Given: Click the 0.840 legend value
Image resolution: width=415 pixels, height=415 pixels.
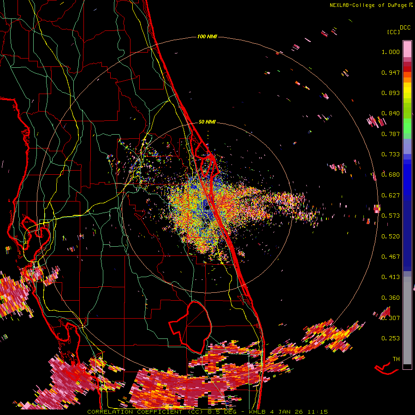Looking at the screenshot, I should coord(391,113).
